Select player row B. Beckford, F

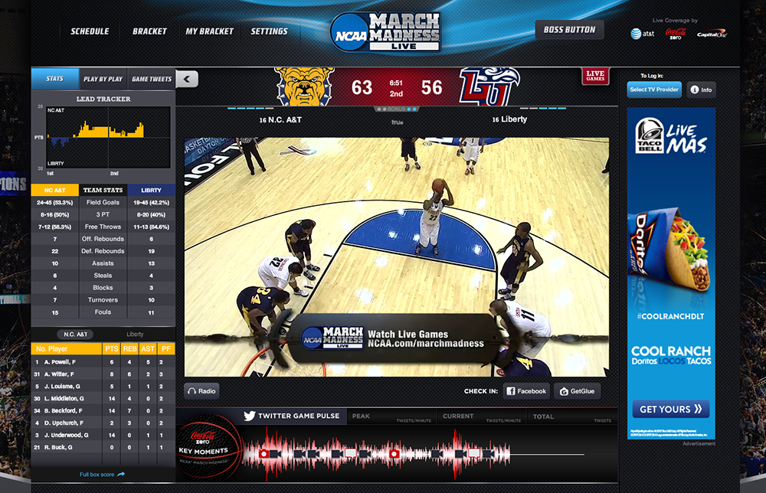(x=103, y=410)
